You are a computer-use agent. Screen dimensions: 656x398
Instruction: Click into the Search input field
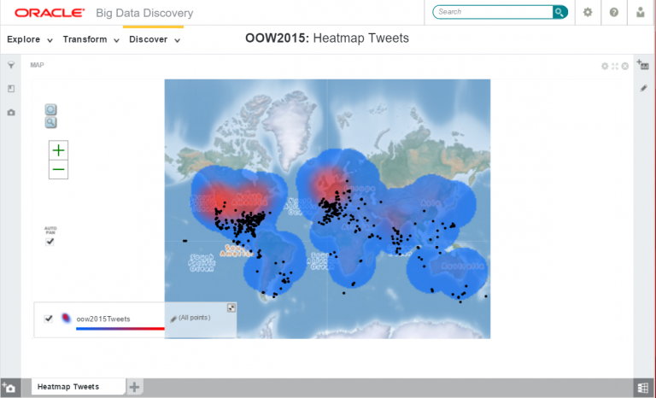click(x=493, y=12)
